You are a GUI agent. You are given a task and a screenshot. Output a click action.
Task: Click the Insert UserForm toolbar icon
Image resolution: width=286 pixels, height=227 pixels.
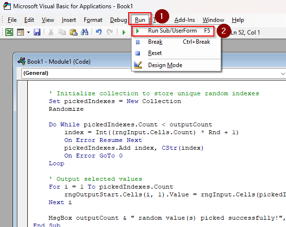[20, 32]
